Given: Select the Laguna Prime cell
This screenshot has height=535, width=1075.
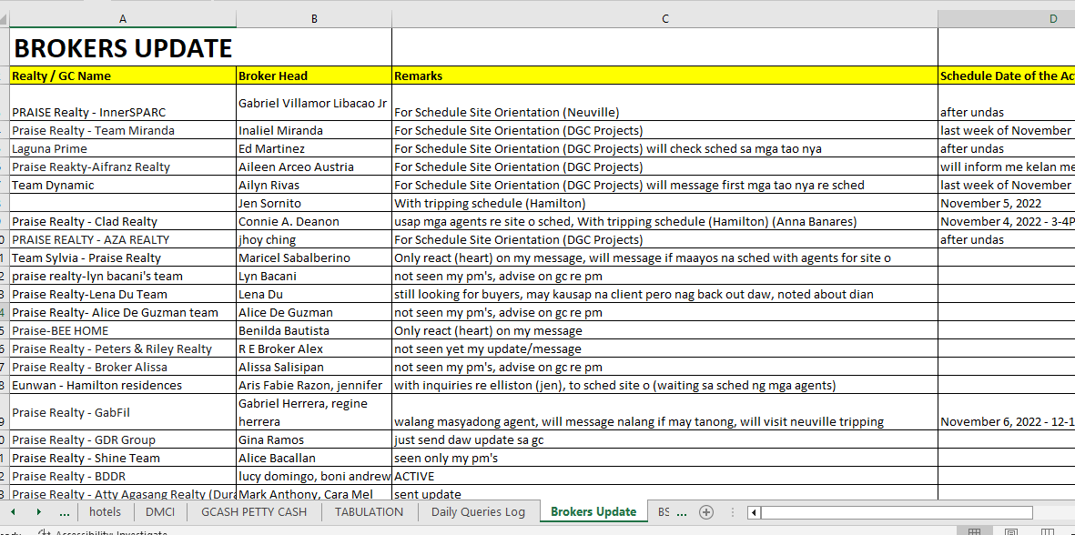Looking at the screenshot, I should tap(123, 148).
